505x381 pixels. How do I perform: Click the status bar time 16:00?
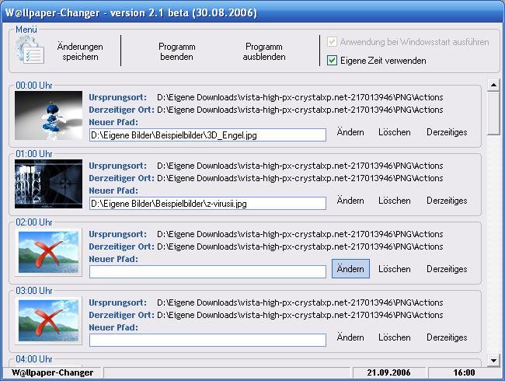464,372
